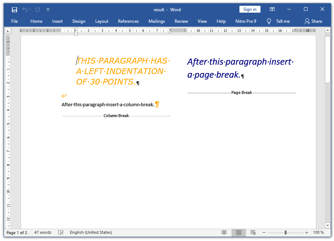Switch to Web Layout view
Screen dimensions: 334x241
[253, 233]
